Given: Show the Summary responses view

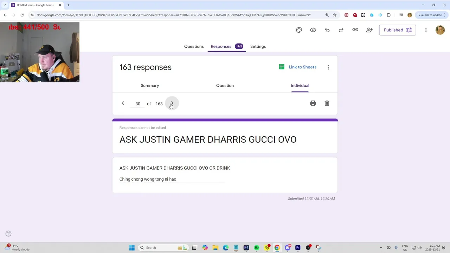Looking at the screenshot, I should click(x=150, y=85).
